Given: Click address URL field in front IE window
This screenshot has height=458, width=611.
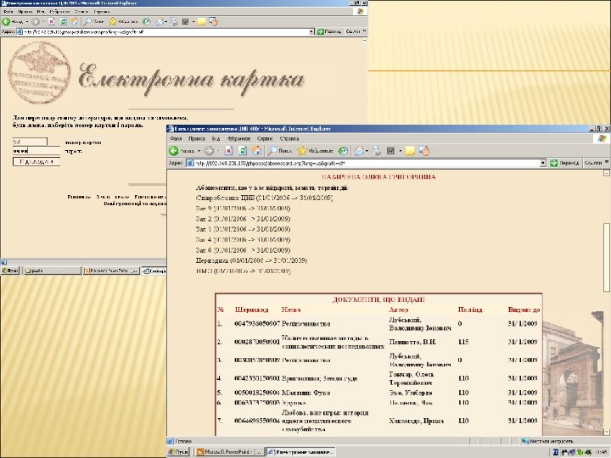Looking at the screenshot, I should click(362, 163).
